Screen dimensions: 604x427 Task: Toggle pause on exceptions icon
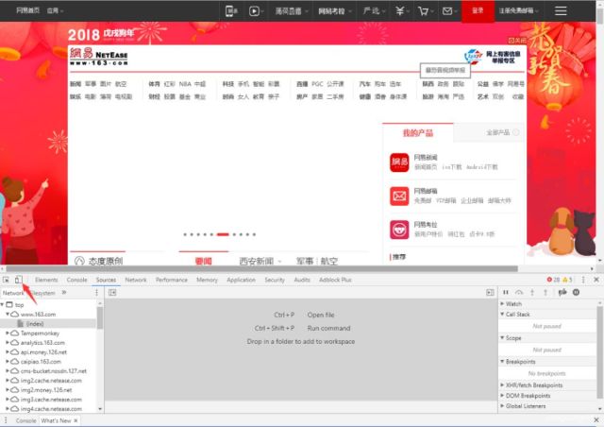[x=576, y=292]
